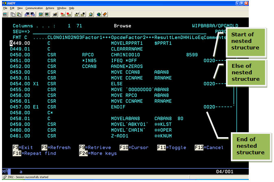The height and width of the screenshot is (182, 274).
Task: Click the F16=Repeat find function key
Action: (x=34, y=153)
